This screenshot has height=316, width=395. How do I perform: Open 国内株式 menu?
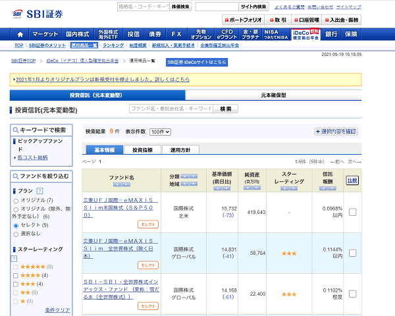[78, 34]
